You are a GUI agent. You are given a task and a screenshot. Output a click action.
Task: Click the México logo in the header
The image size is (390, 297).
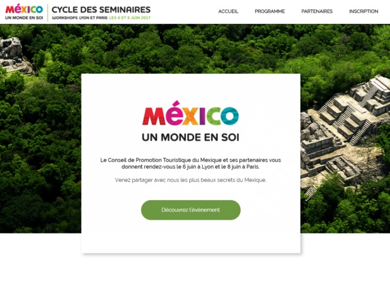24,9
